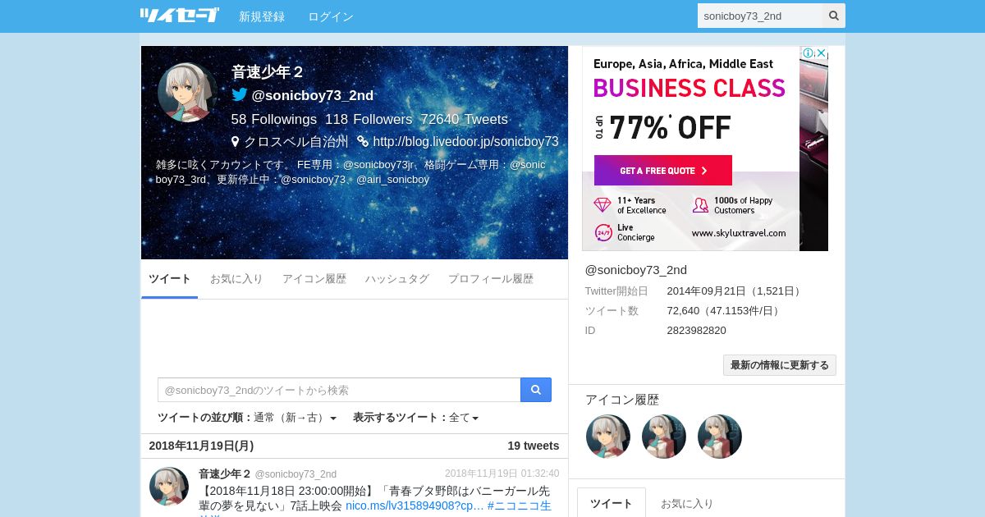Click the ID value 2823982820
Viewport: 985px width, 517px height.
[x=696, y=330]
